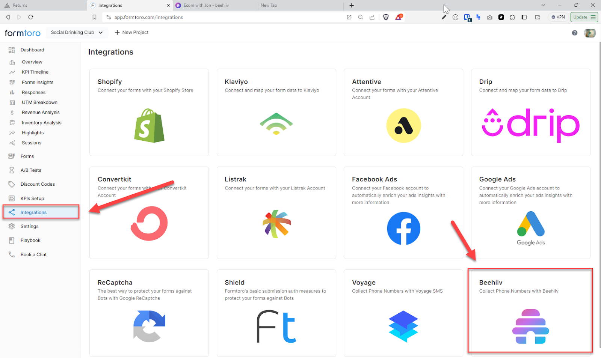Click the Voyage card title

[364, 283]
